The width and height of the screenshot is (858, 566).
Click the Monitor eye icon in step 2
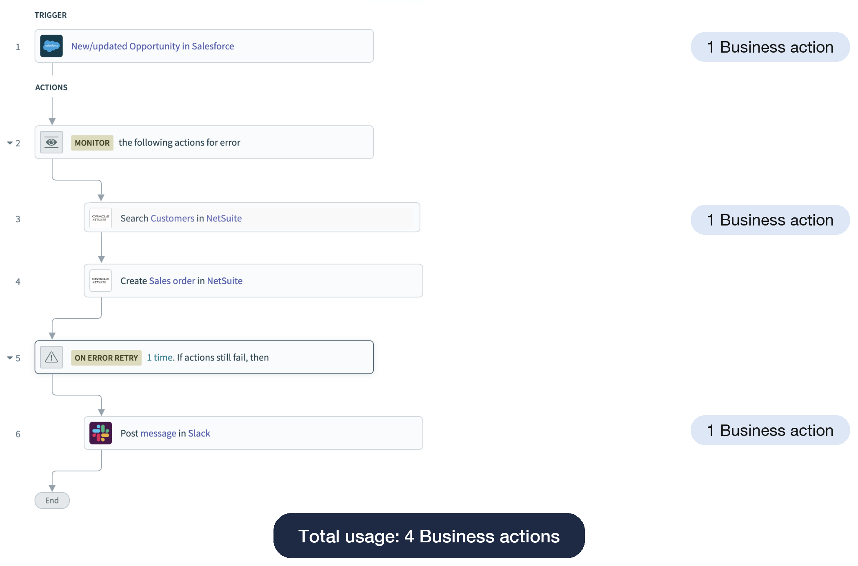[51, 142]
